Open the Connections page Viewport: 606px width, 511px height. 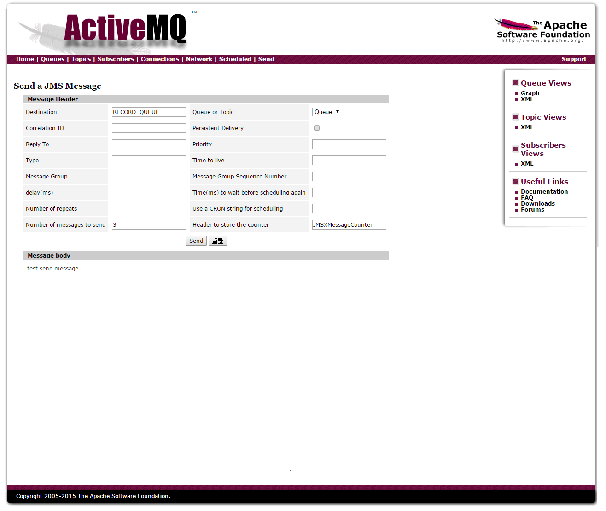(160, 59)
